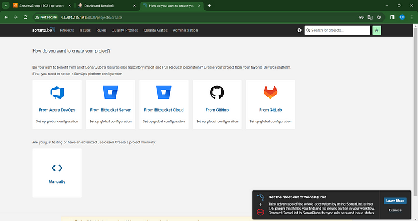This screenshot has width=418, height=221.
Task: Reload the page using refresh icon
Action: point(26,18)
